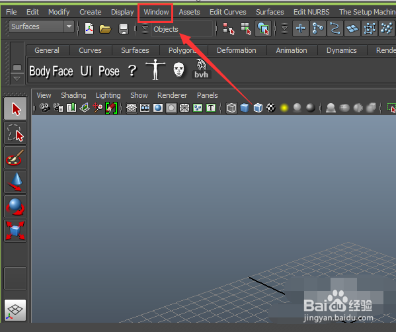
Task: Click the Body shelf button
Action: 40,71
